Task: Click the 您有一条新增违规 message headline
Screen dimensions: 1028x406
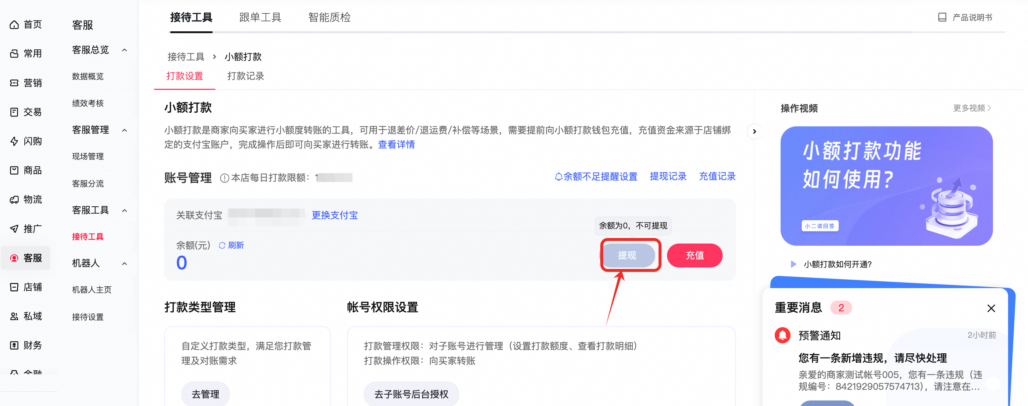Action: [872, 358]
